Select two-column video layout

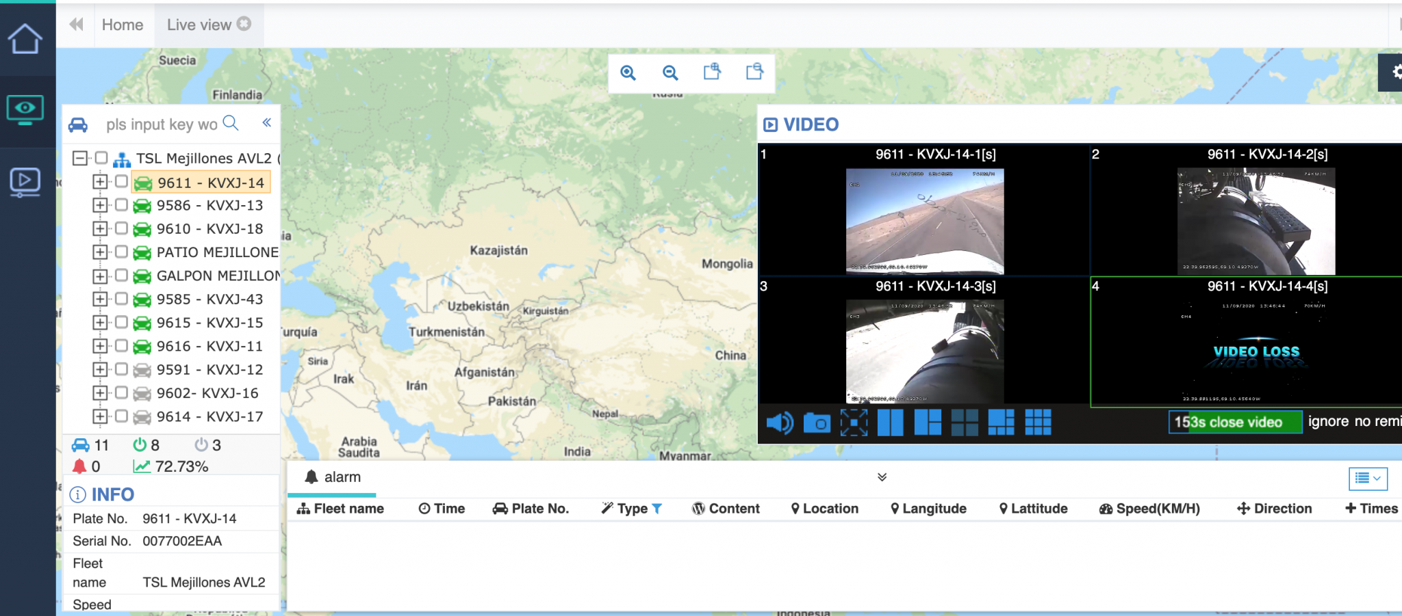tap(891, 423)
